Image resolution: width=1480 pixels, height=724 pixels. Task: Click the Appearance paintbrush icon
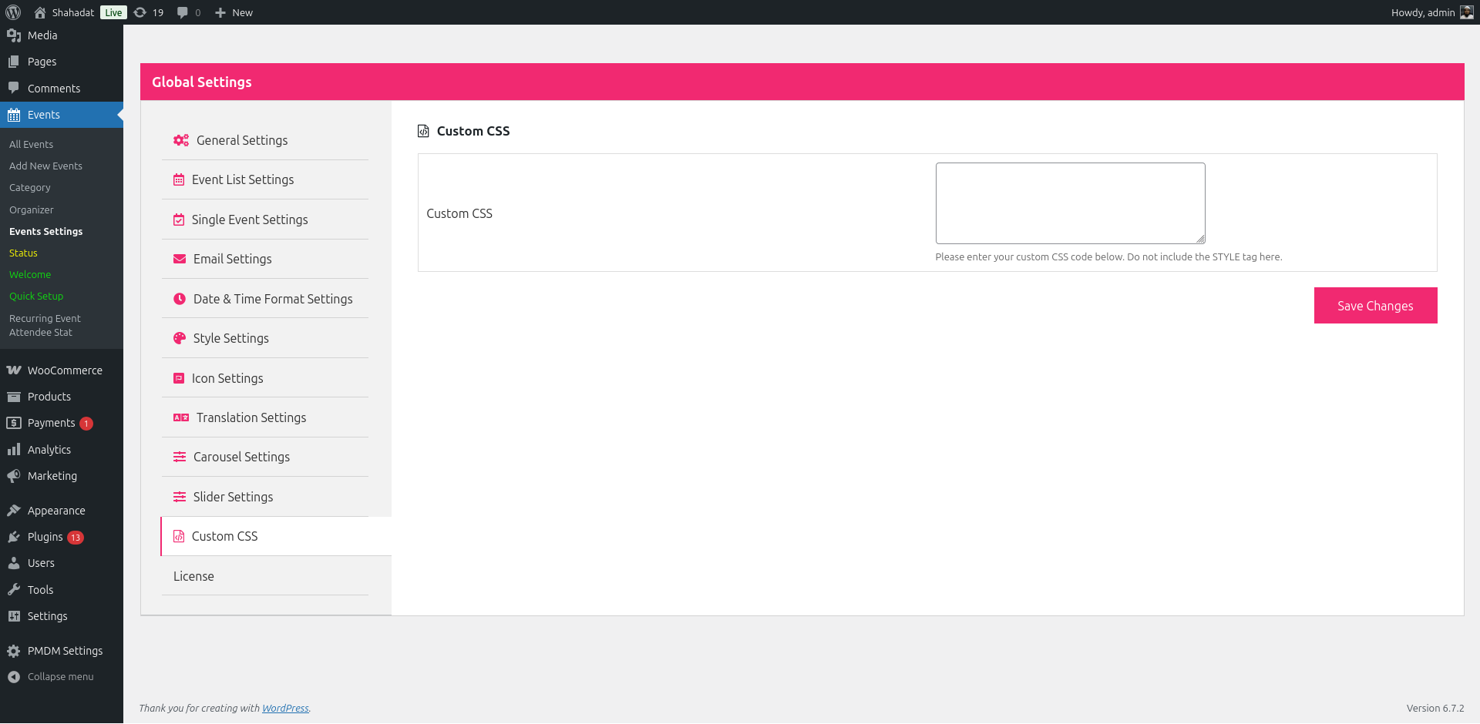point(14,511)
